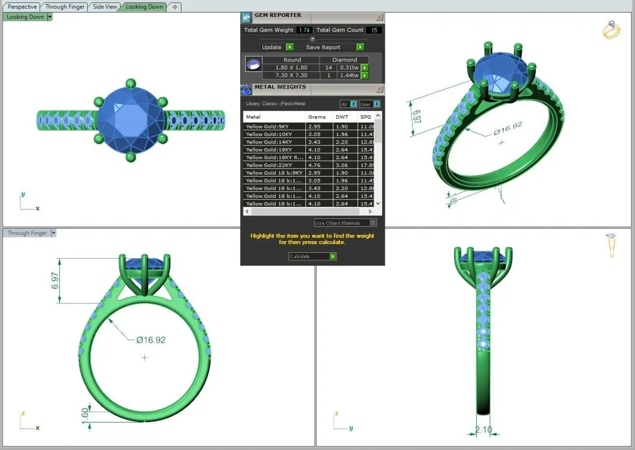The width and height of the screenshot is (635, 450).
Task: Click the green arrow beside 0.31tw
Action: coord(365,68)
